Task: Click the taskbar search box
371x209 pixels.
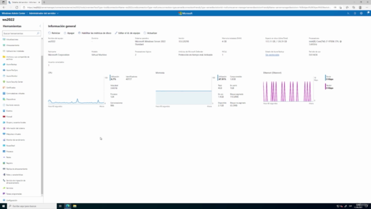Action: click(32, 206)
